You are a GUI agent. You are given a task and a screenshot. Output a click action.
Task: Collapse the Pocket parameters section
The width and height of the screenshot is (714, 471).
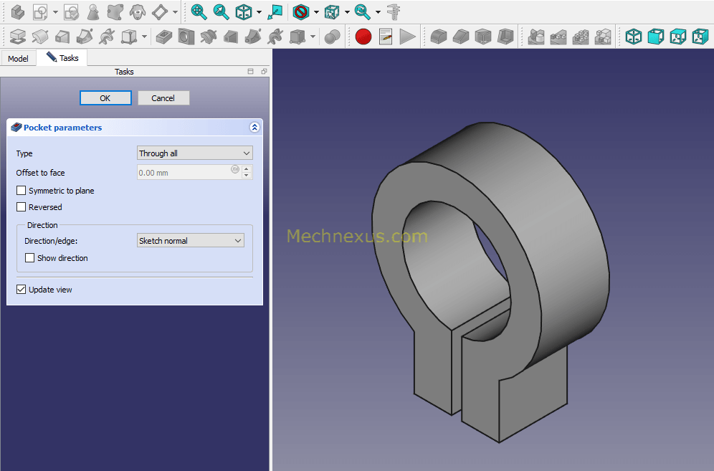click(254, 128)
